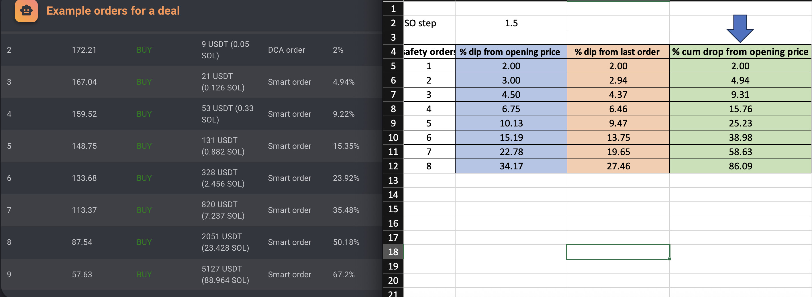Select the 'SO step' label cell
Screen dimensions: 812x297
[x=429, y=23]
